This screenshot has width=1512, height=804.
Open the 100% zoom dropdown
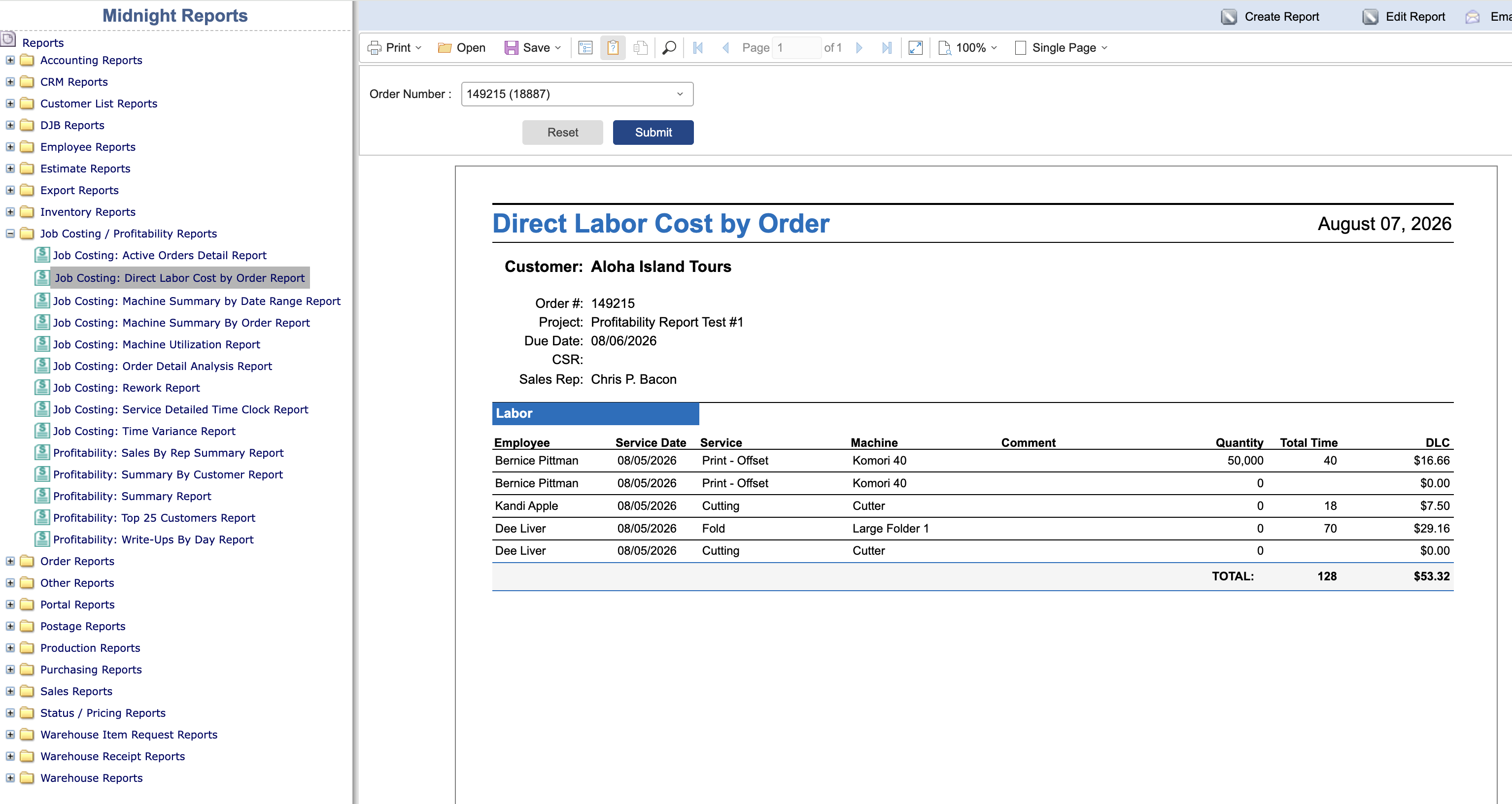pyautogui.click(x=994, y=47)
